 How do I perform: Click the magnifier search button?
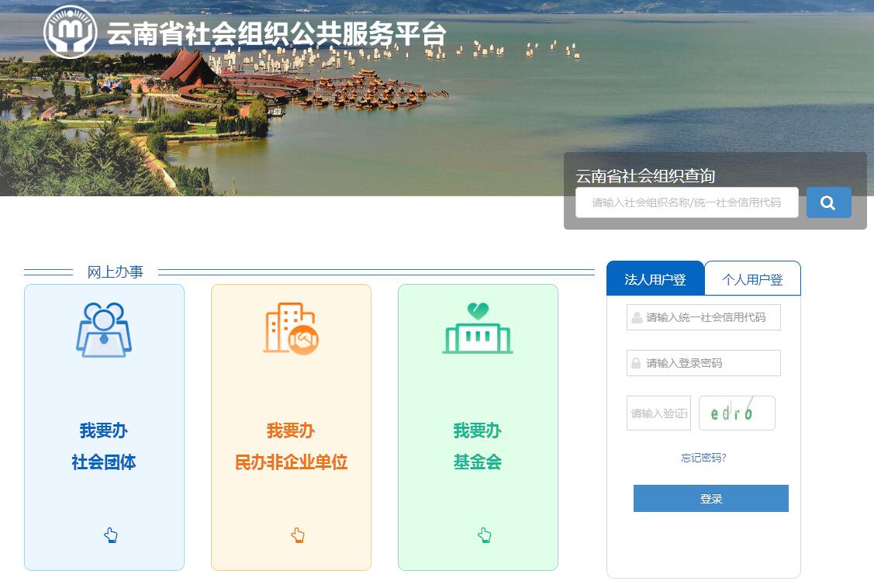pyautogui.click(x=828, y=202)
